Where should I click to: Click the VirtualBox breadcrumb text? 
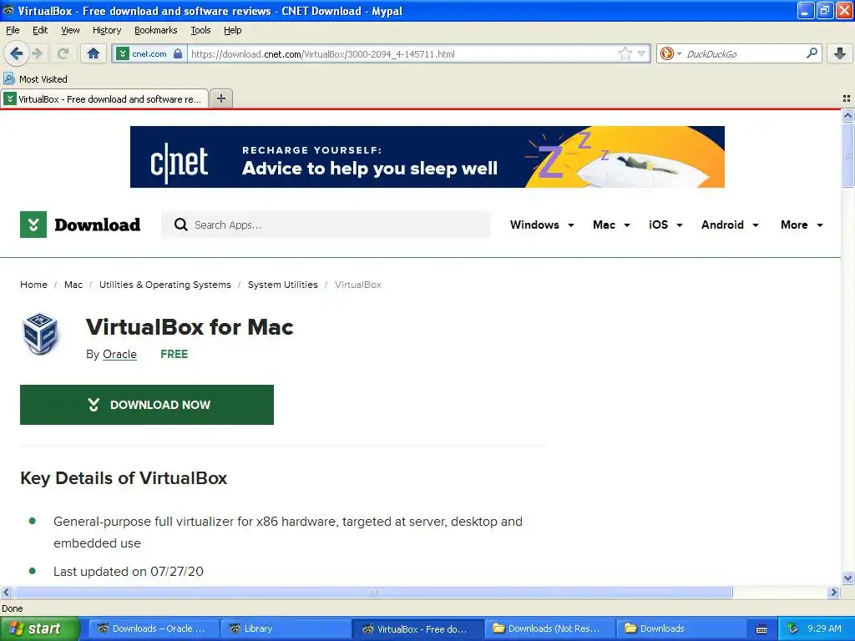pos(358,285)
